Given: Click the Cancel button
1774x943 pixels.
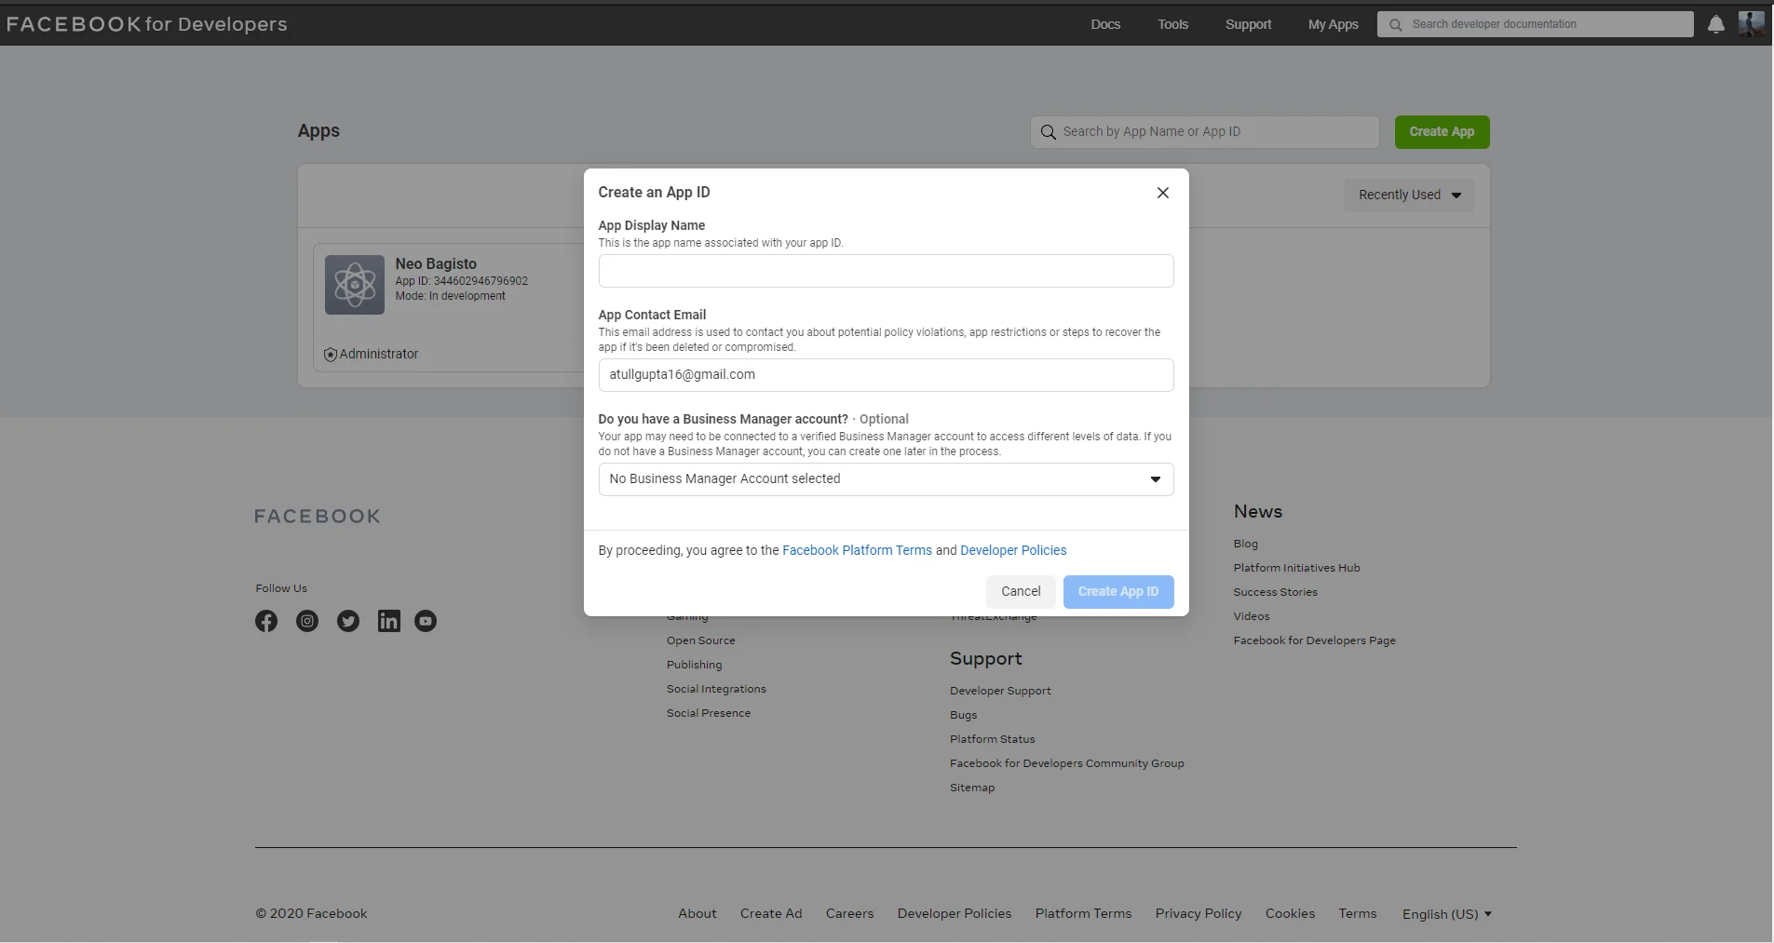Looking at the screenshot, I should (x=1021, y=592).
